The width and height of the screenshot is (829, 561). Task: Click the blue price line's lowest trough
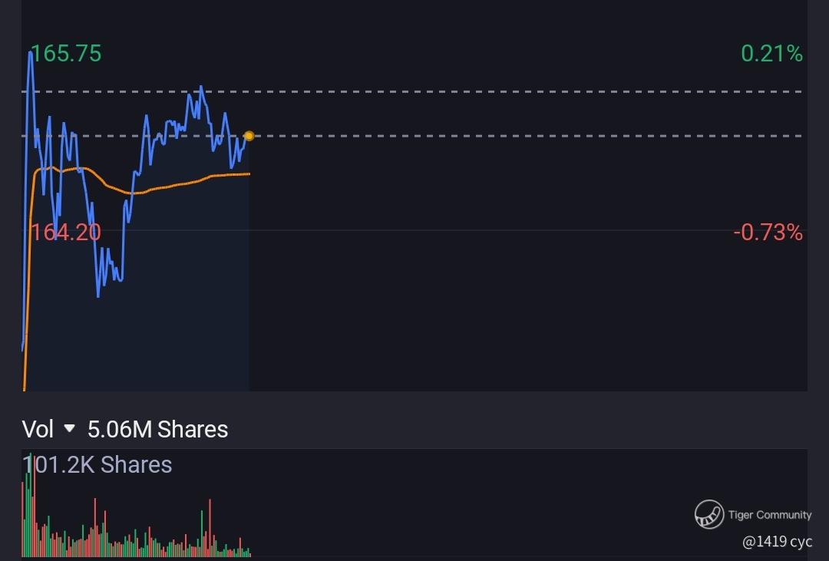pos(98,295)
